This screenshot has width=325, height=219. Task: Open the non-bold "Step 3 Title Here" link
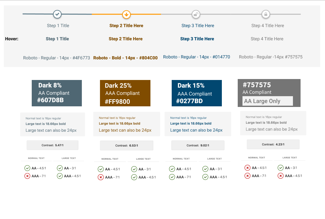click(198, 26)
